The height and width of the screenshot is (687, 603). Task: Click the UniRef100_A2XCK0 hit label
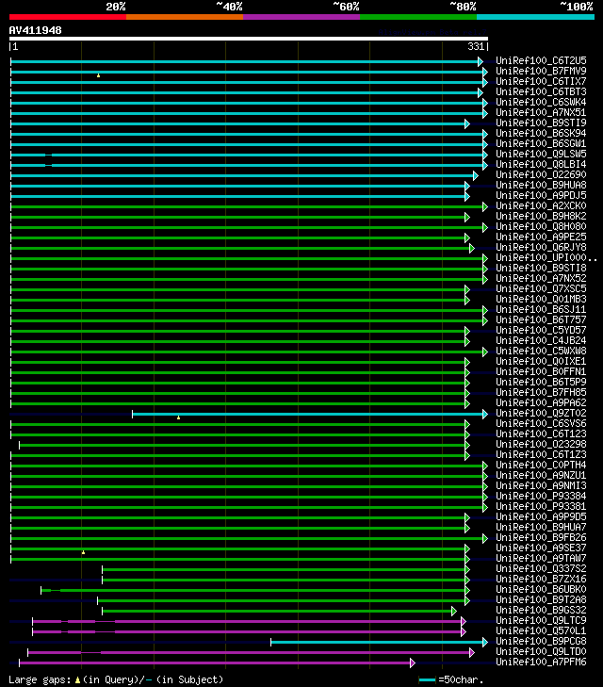(x=541, y=206)
